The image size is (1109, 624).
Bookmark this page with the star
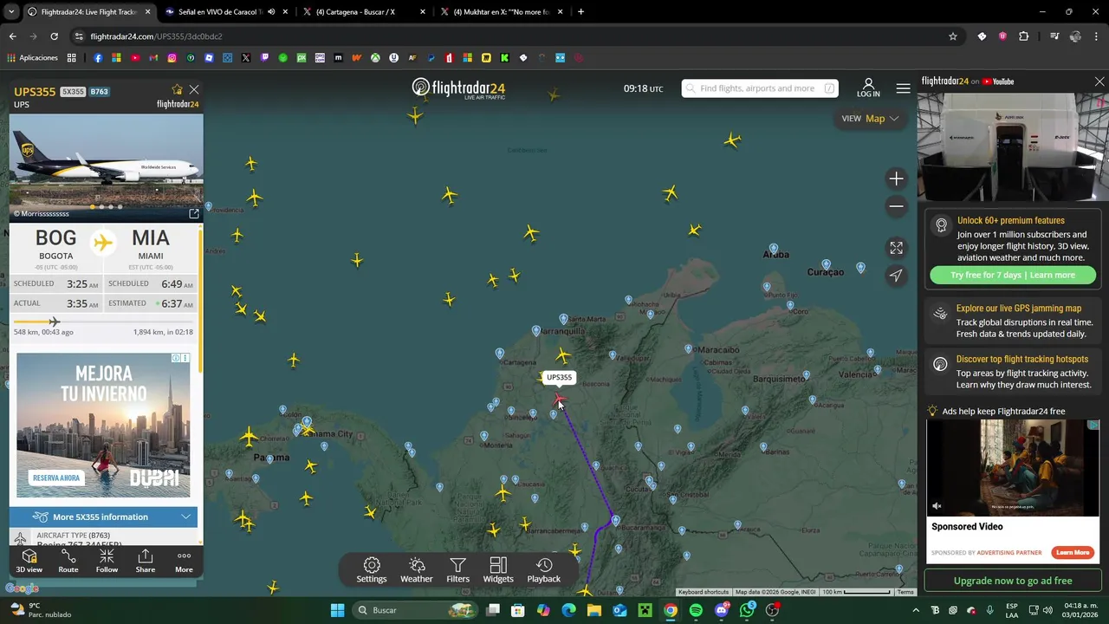[953, 36]
